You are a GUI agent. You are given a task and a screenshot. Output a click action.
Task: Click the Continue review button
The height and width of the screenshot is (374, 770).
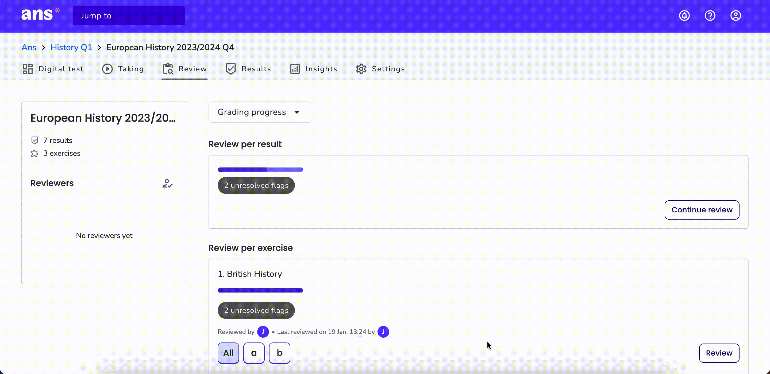702,210
